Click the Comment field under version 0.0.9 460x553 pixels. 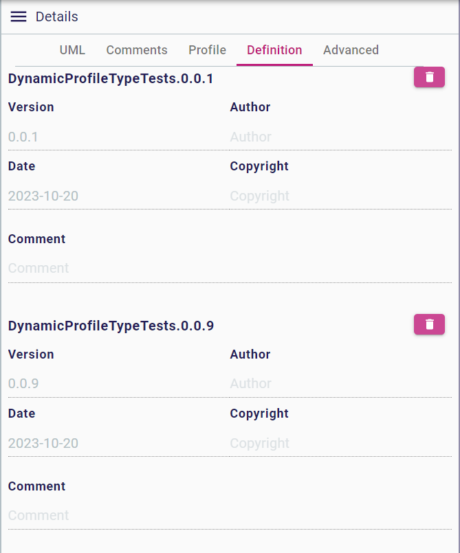(x=206, y=515)
